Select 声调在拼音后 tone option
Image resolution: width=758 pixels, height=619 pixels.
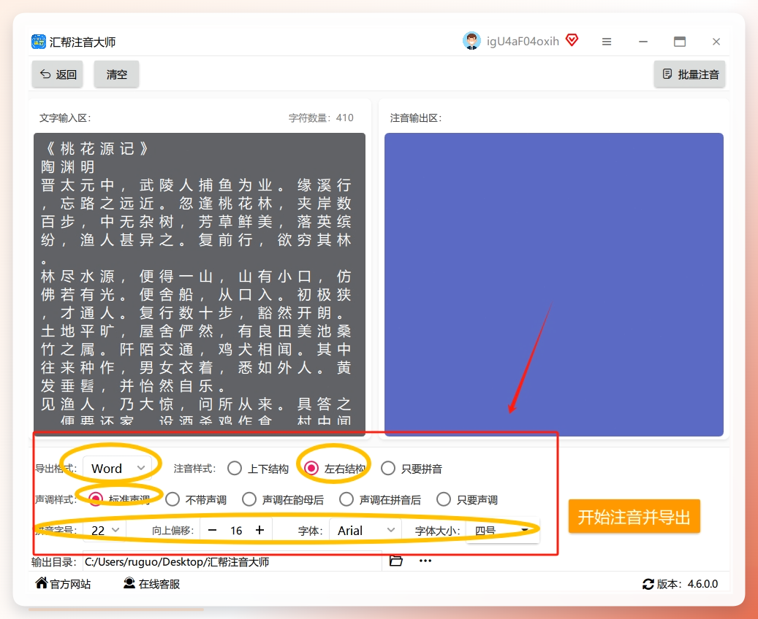pos(380,499)
